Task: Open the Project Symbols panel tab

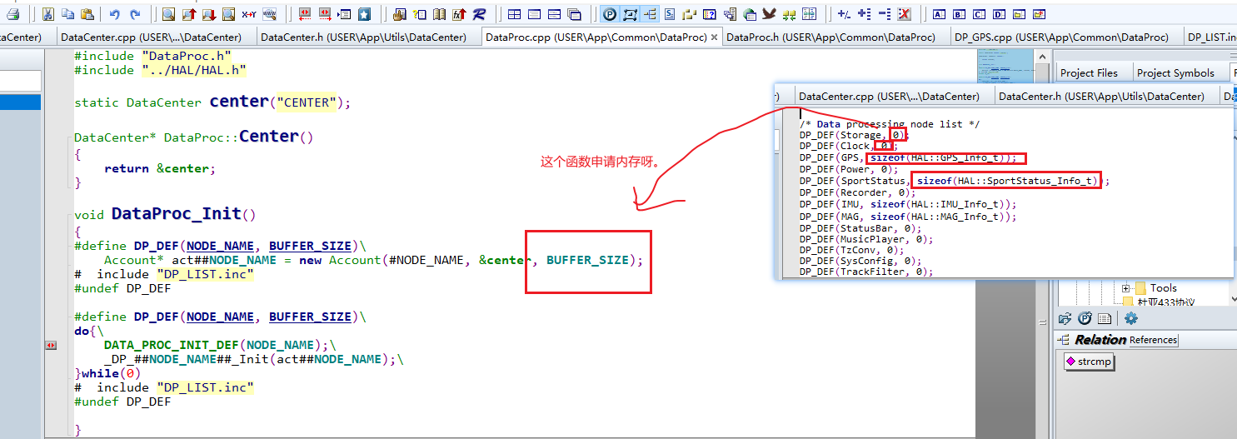Action: pyautogui.click(x=1175, y=72)
